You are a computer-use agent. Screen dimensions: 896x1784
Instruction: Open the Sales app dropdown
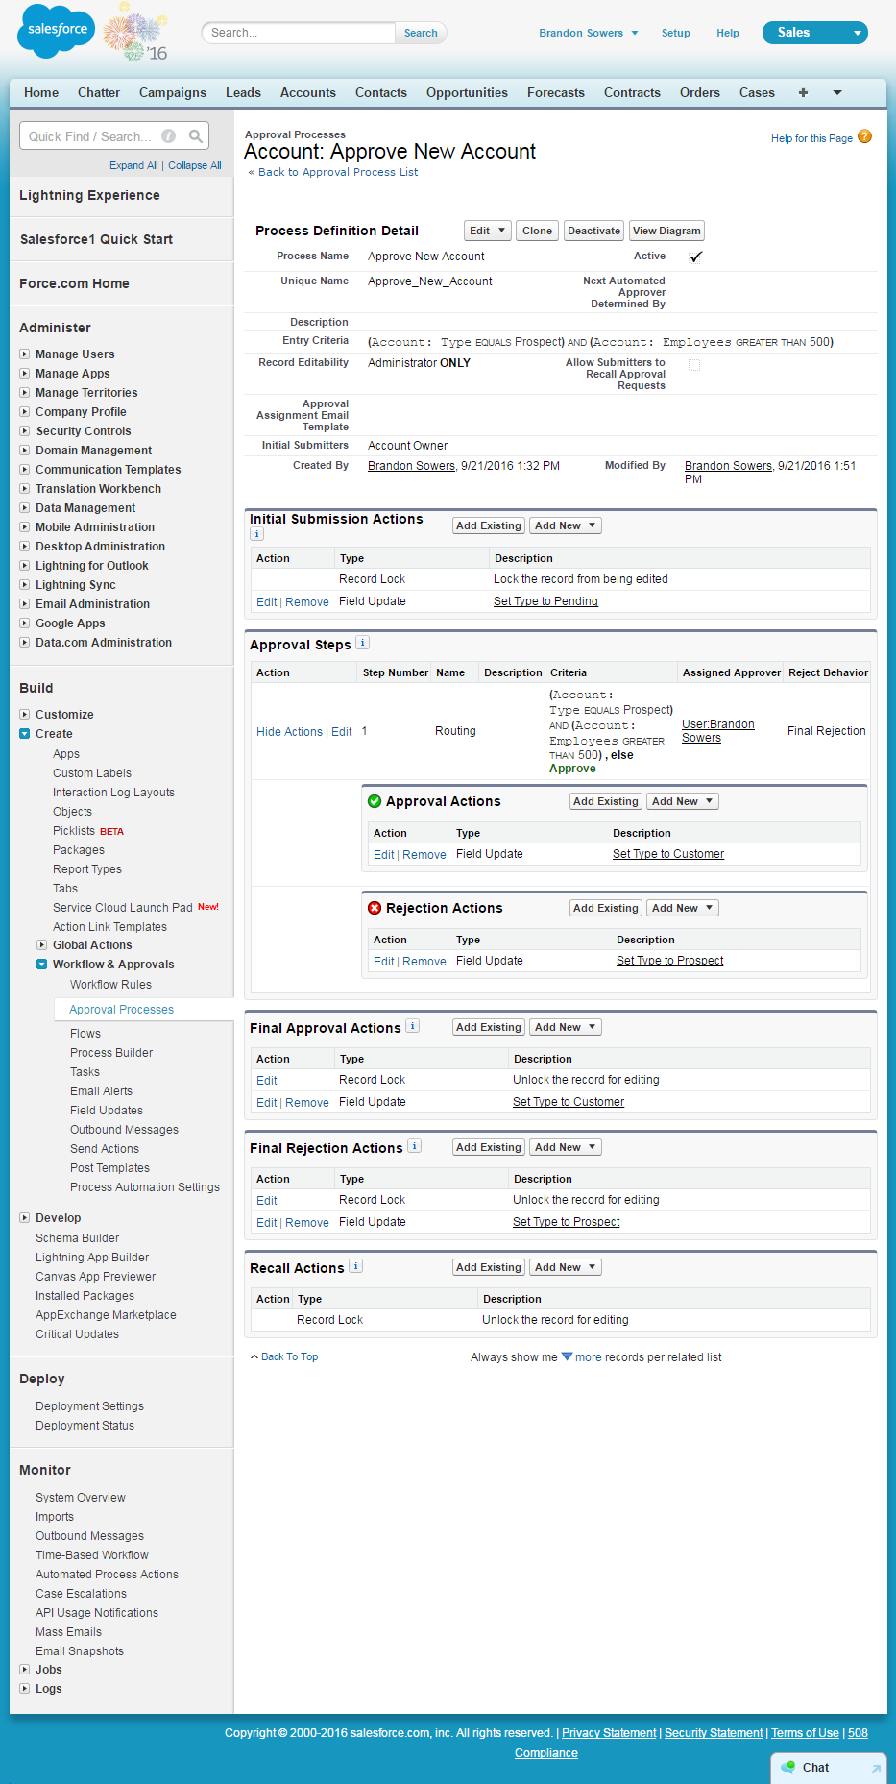tap(815, 33)
